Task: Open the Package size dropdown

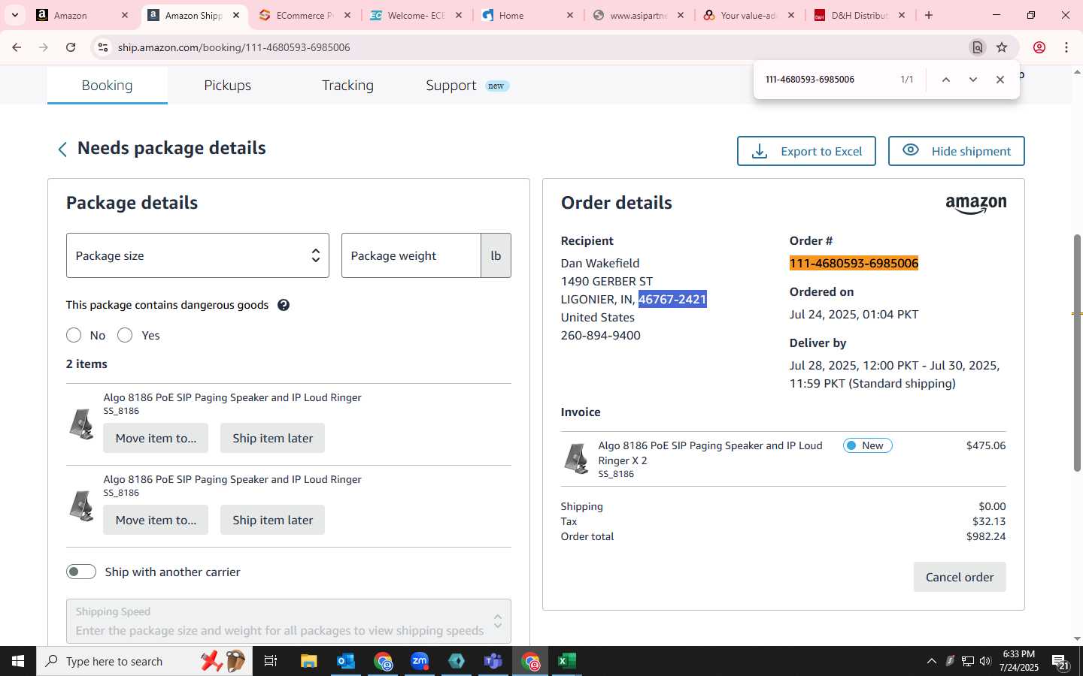Action: [x=198, y=255]
